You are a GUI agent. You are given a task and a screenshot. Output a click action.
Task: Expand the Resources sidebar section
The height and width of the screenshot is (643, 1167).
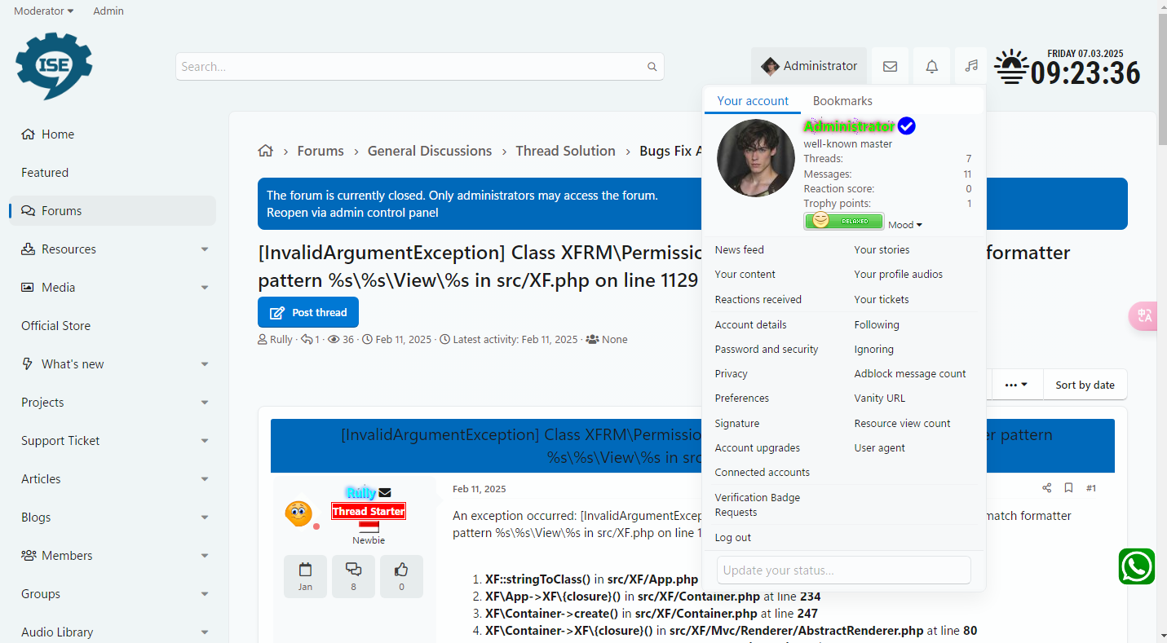click(205, 249)
